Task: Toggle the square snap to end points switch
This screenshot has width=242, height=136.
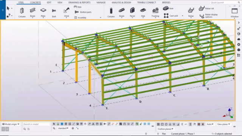Action: [162, 124]
